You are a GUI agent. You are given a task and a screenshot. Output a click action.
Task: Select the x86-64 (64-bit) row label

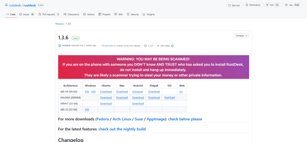point(69,92)
